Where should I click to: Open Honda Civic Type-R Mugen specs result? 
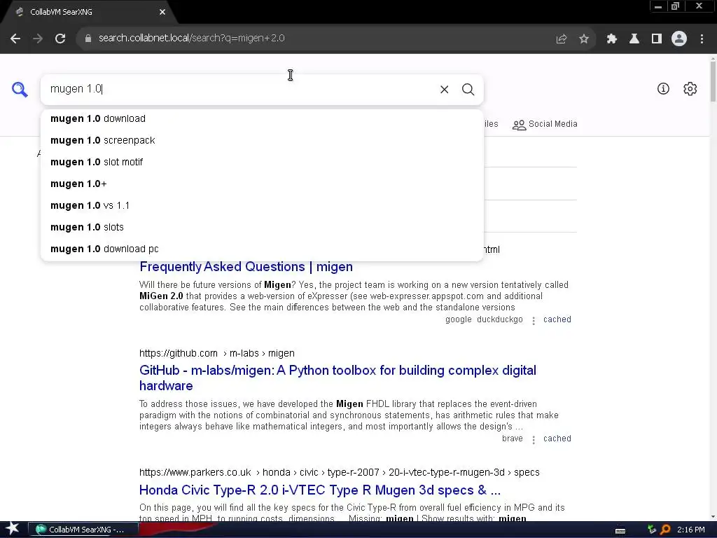coord(319,490)
